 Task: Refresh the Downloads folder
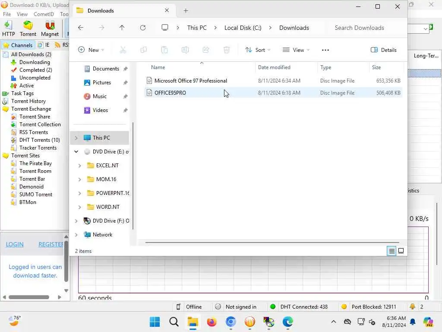(143, 28)
